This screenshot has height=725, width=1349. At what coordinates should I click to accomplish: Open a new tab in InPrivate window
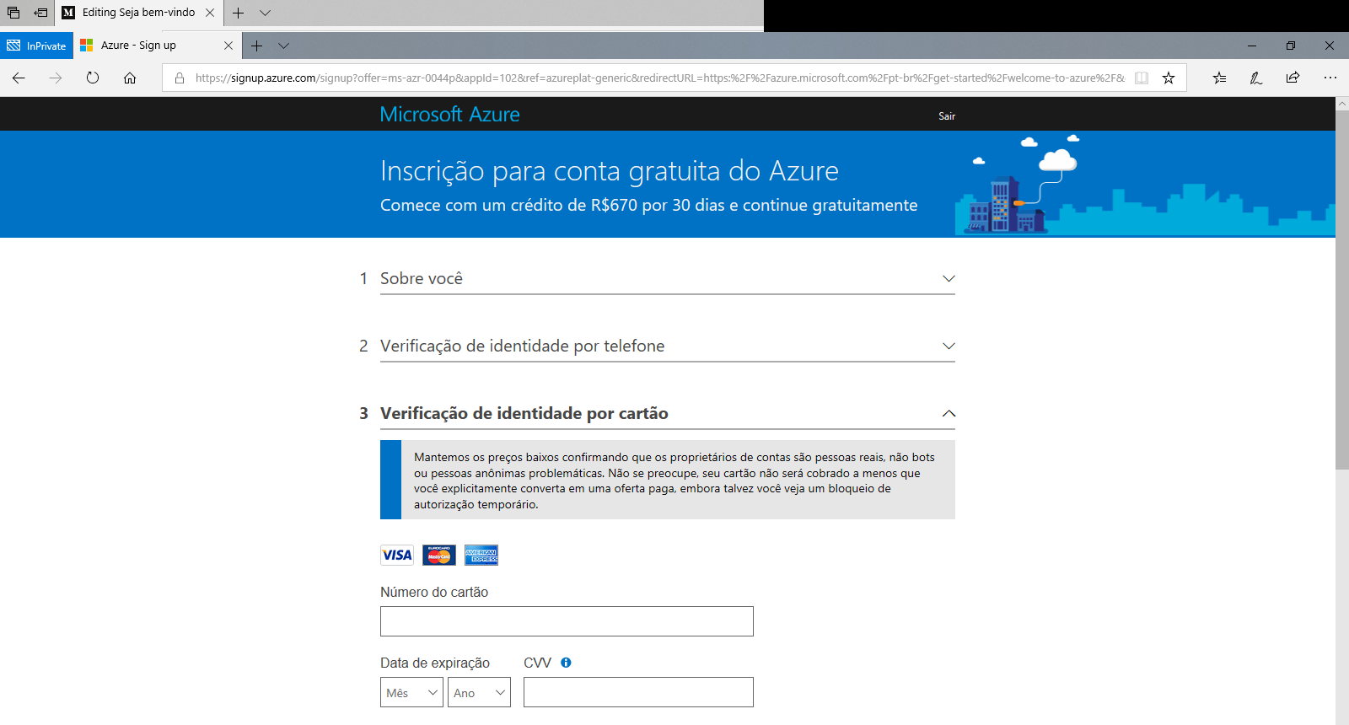pyautogui.click(x=257, y=46)
